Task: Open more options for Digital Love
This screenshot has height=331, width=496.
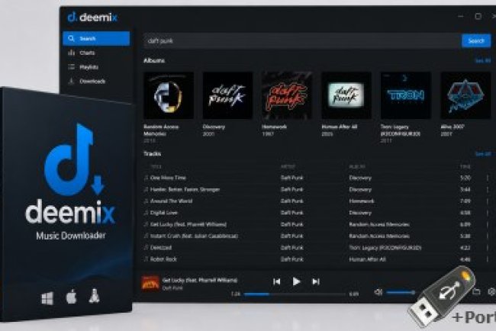Action: [488, 213]
